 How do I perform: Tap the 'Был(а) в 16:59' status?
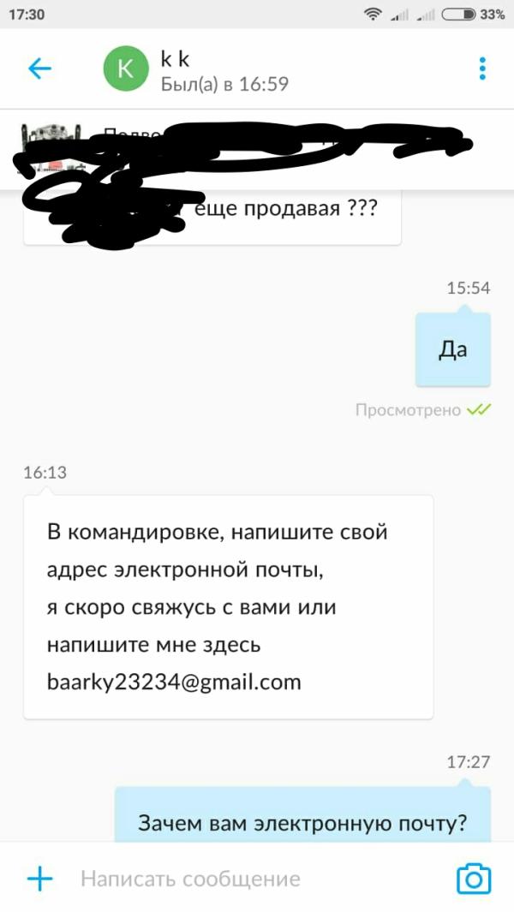pyautogui.click(x=224, y=84)
